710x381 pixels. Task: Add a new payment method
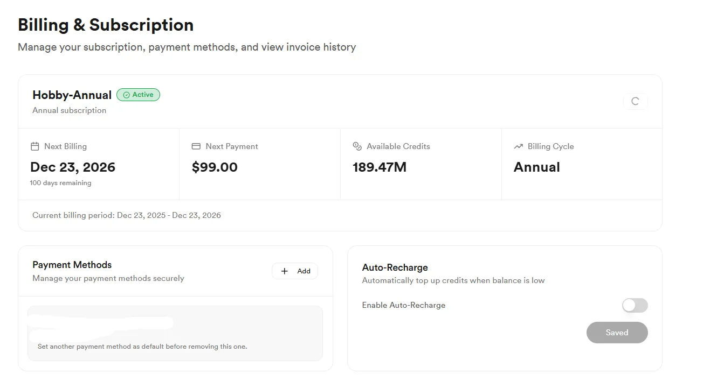point(295,271)
